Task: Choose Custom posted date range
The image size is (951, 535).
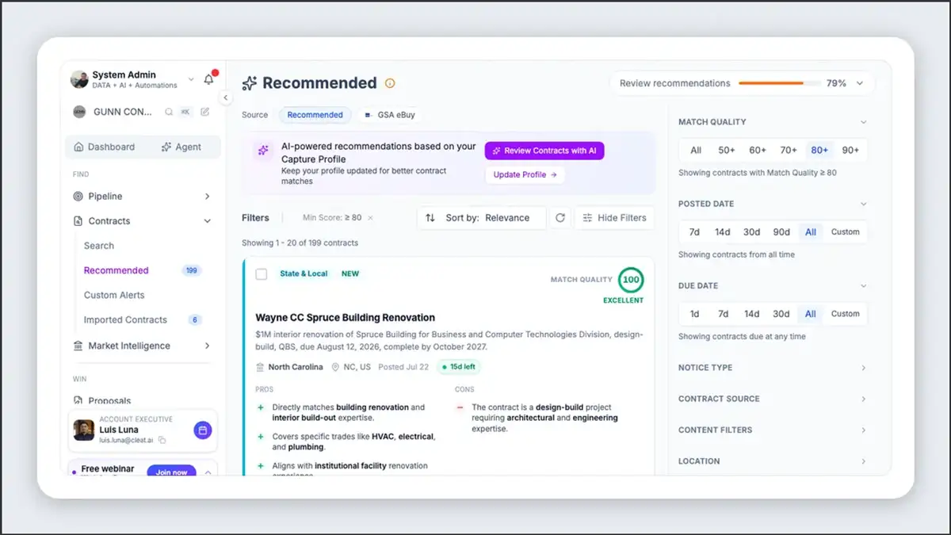Action: click(x=845, y=232)
